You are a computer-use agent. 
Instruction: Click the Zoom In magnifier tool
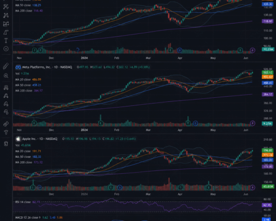click(6, 75)
